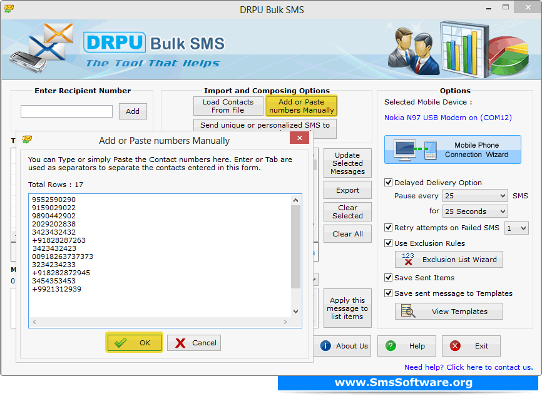Click the Nokia N97 USB Modem device link
Image resolution: width=542 pixels, height=396 pixels.
click(448, 118)
